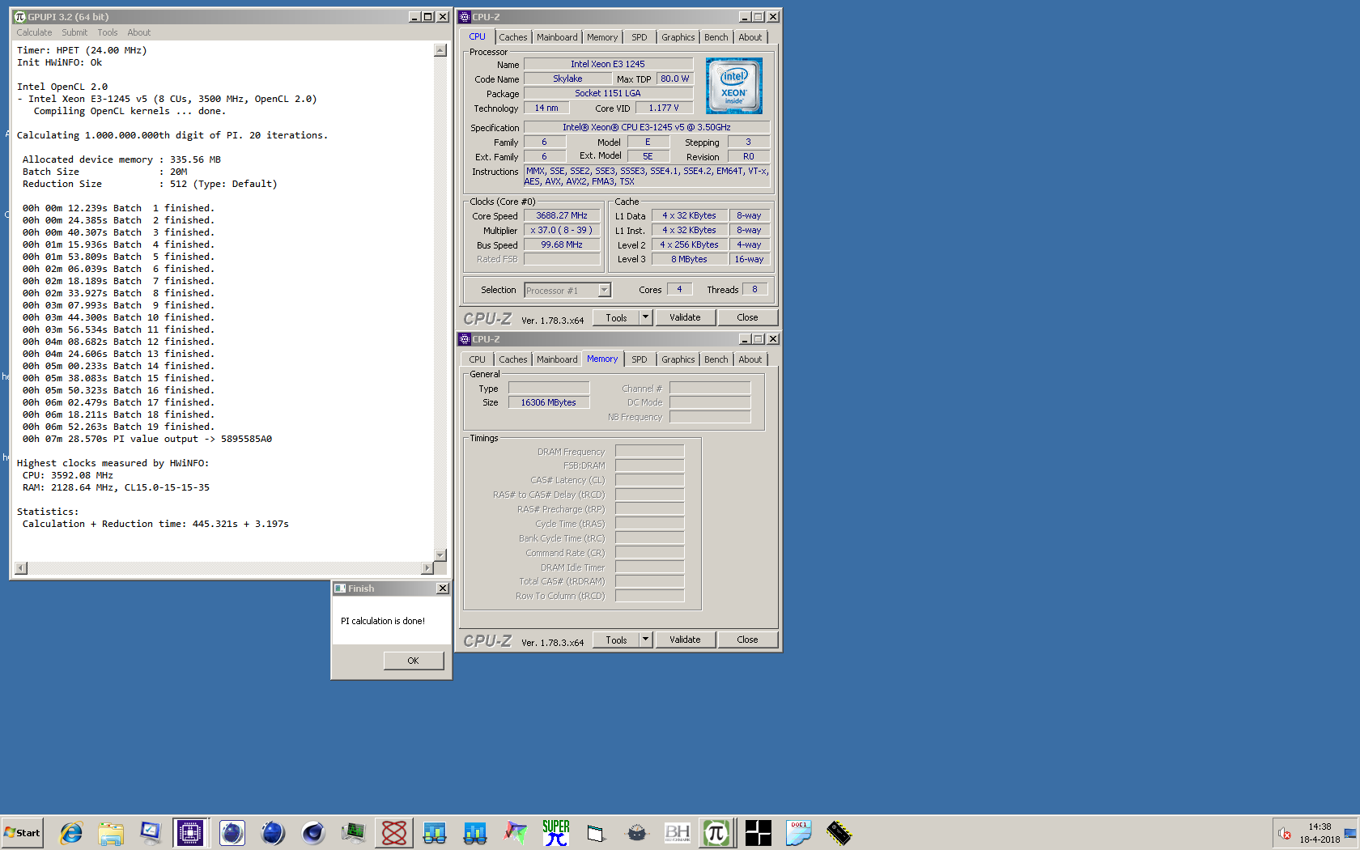
Task: Open the red atom-pattern taskbar icon
Action: tap(394, 832)
